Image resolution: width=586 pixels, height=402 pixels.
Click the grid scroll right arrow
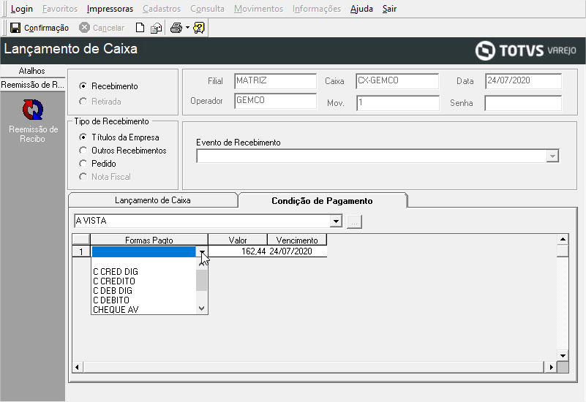tap(551, 367)
